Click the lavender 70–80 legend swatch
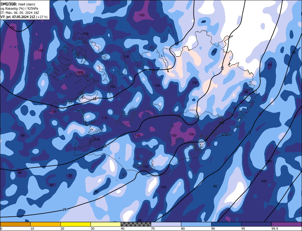The height and width of the screenshot is (231, 302). (x=166, y=224)
